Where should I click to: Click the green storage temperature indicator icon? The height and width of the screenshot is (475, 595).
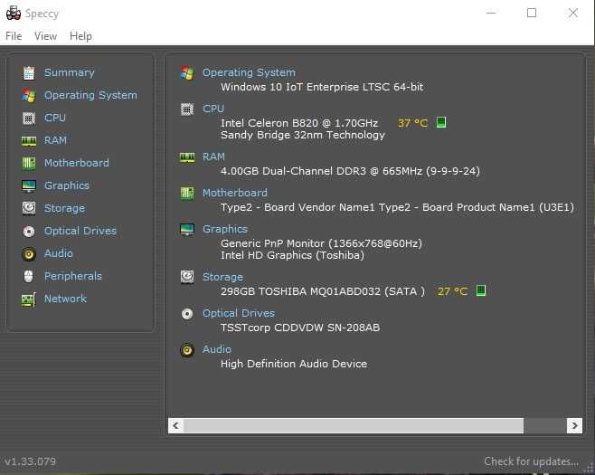coord(481,290)
